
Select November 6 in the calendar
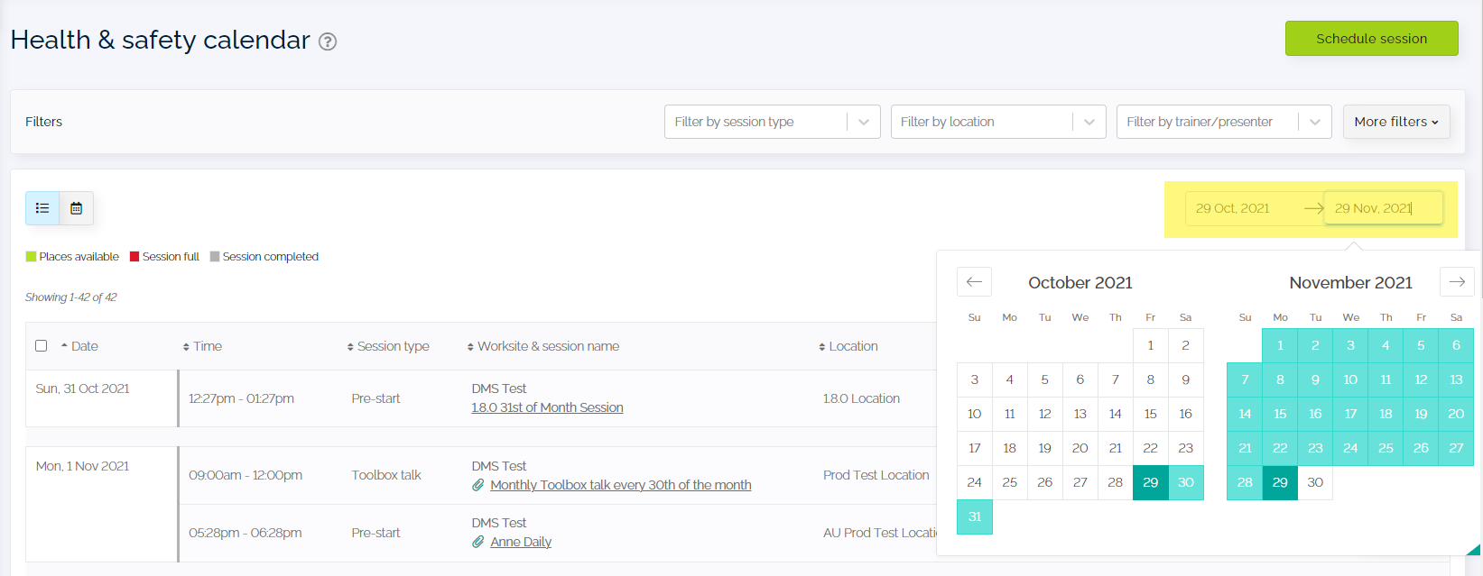click(x=1456, y=345)
